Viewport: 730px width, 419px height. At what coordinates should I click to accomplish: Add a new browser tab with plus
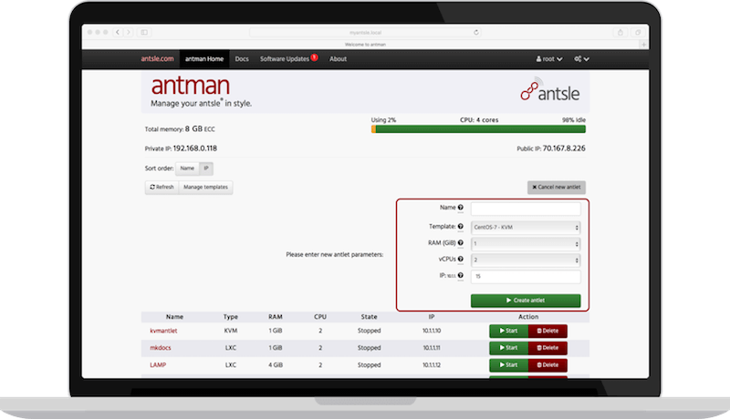644,45
